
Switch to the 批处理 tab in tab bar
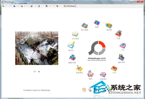coord(25,6)
